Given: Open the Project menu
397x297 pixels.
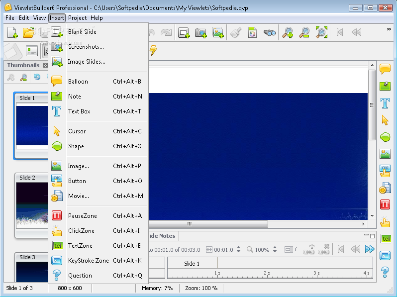Looking at the screenshot, I should pos(77,18).
